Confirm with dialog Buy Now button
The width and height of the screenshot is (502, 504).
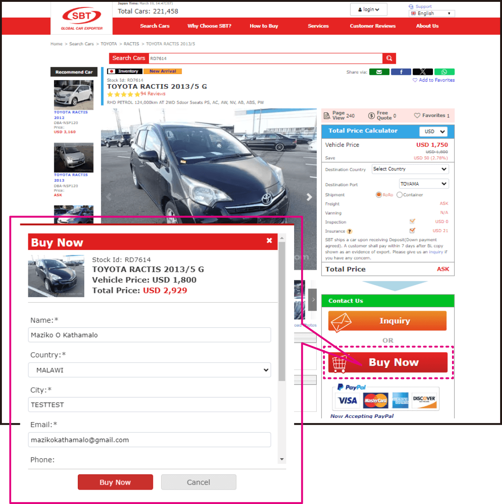115,482
